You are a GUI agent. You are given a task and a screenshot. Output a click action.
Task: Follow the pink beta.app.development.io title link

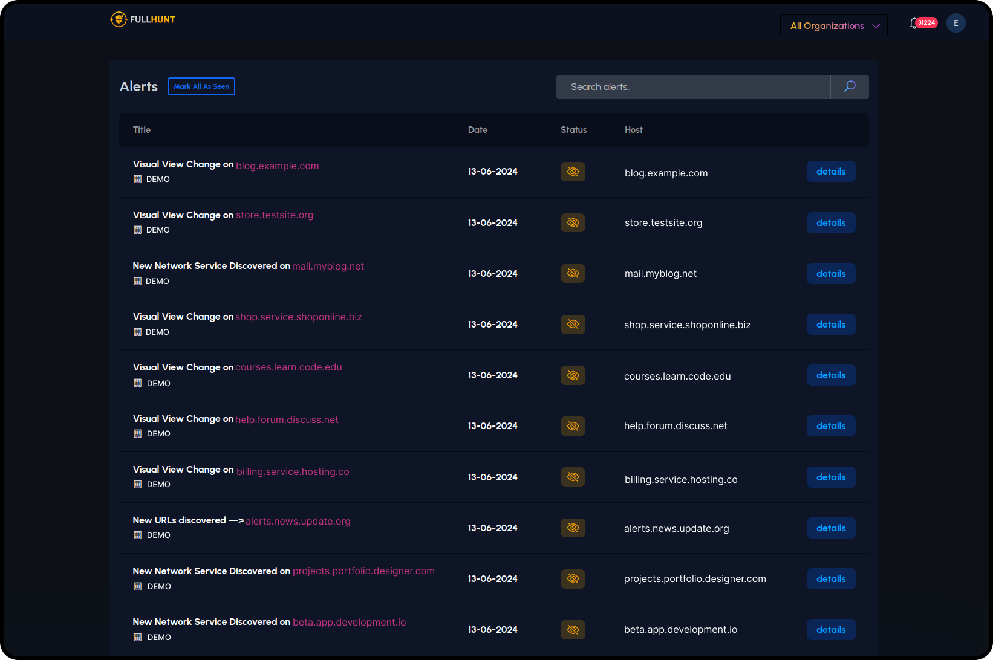point(350,623)
